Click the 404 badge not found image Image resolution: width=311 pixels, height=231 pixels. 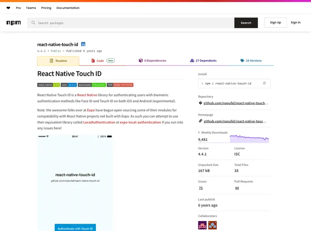pyautogui.click(x=120, y=85)
